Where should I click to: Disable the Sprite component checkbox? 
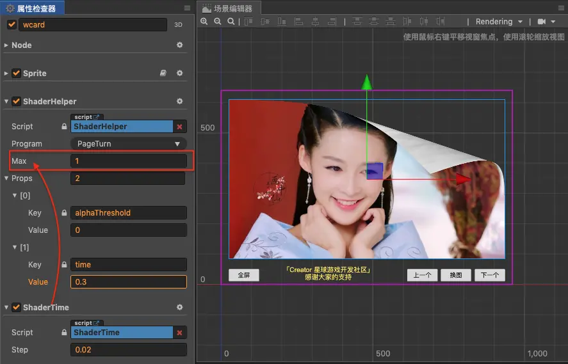16,74
